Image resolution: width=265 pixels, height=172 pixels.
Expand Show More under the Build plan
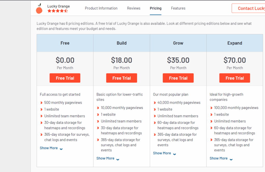[105, 158]
